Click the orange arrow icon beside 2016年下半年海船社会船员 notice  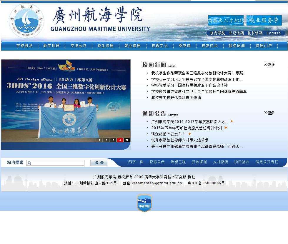click(226, 128)
